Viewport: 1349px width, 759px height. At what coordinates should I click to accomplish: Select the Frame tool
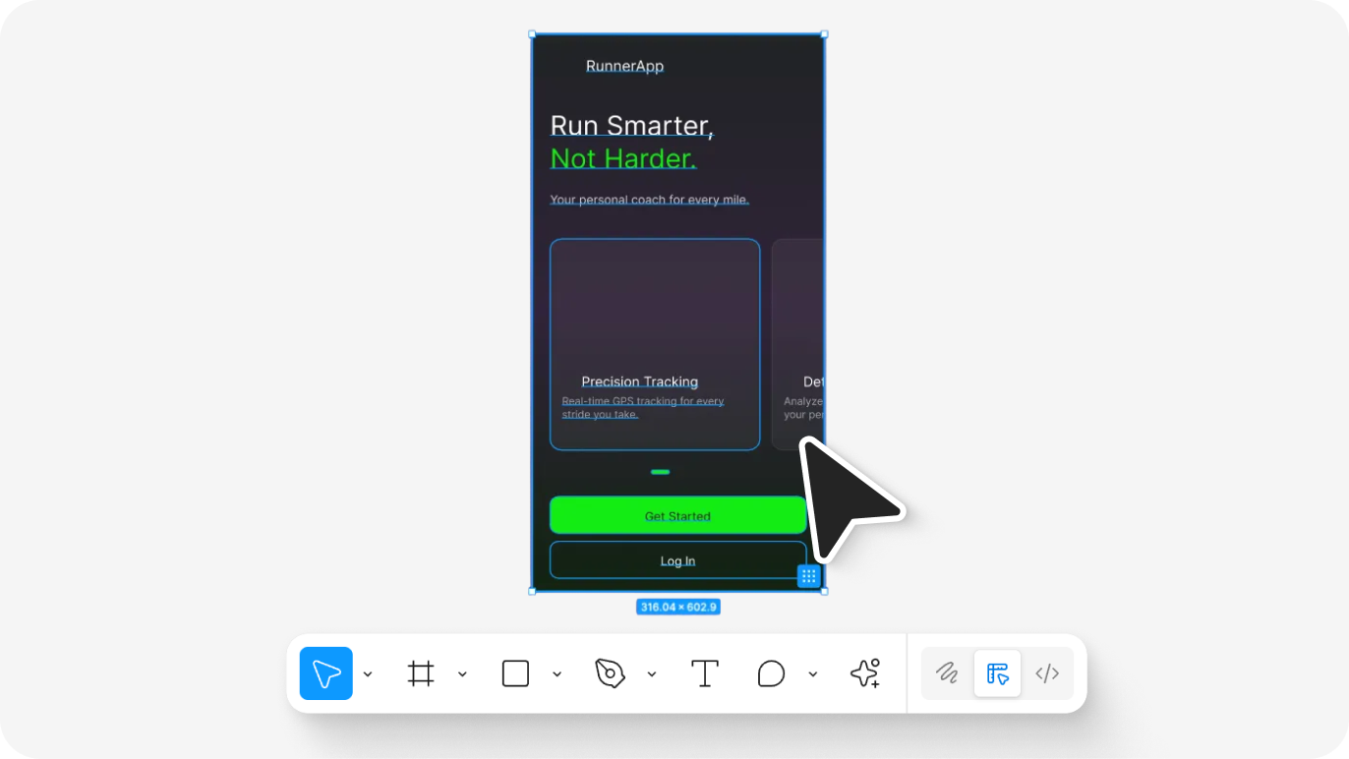pyautogui.click(x=421, y=673)
